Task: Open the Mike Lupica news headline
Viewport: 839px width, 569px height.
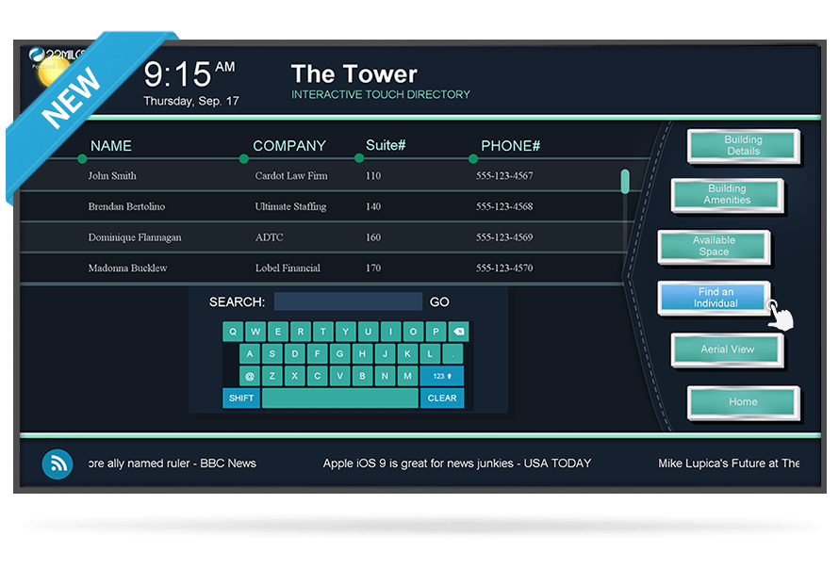Action: coord(729,463)
